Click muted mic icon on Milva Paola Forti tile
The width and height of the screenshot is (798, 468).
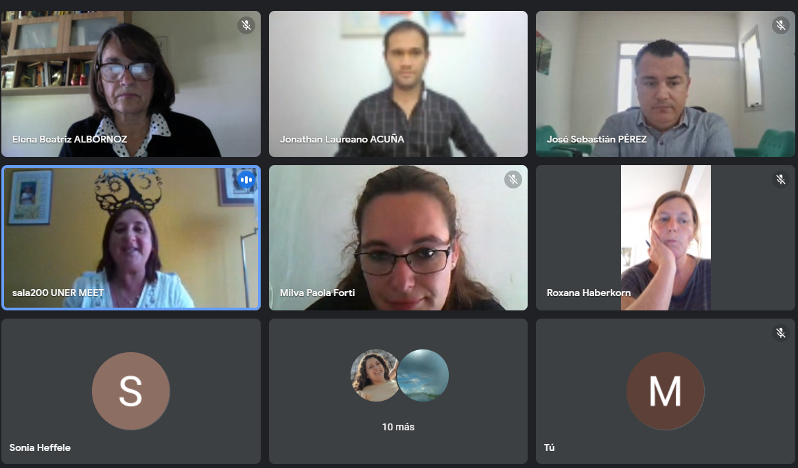pyautogui.click(x=513, y=180)
